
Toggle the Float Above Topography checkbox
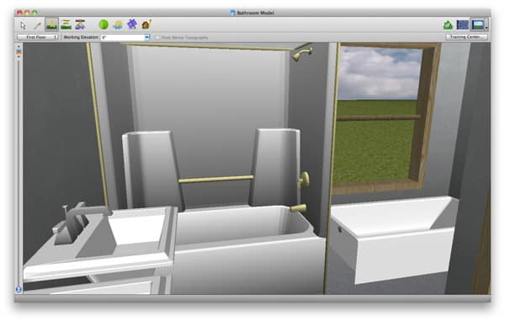click(157, 37)
